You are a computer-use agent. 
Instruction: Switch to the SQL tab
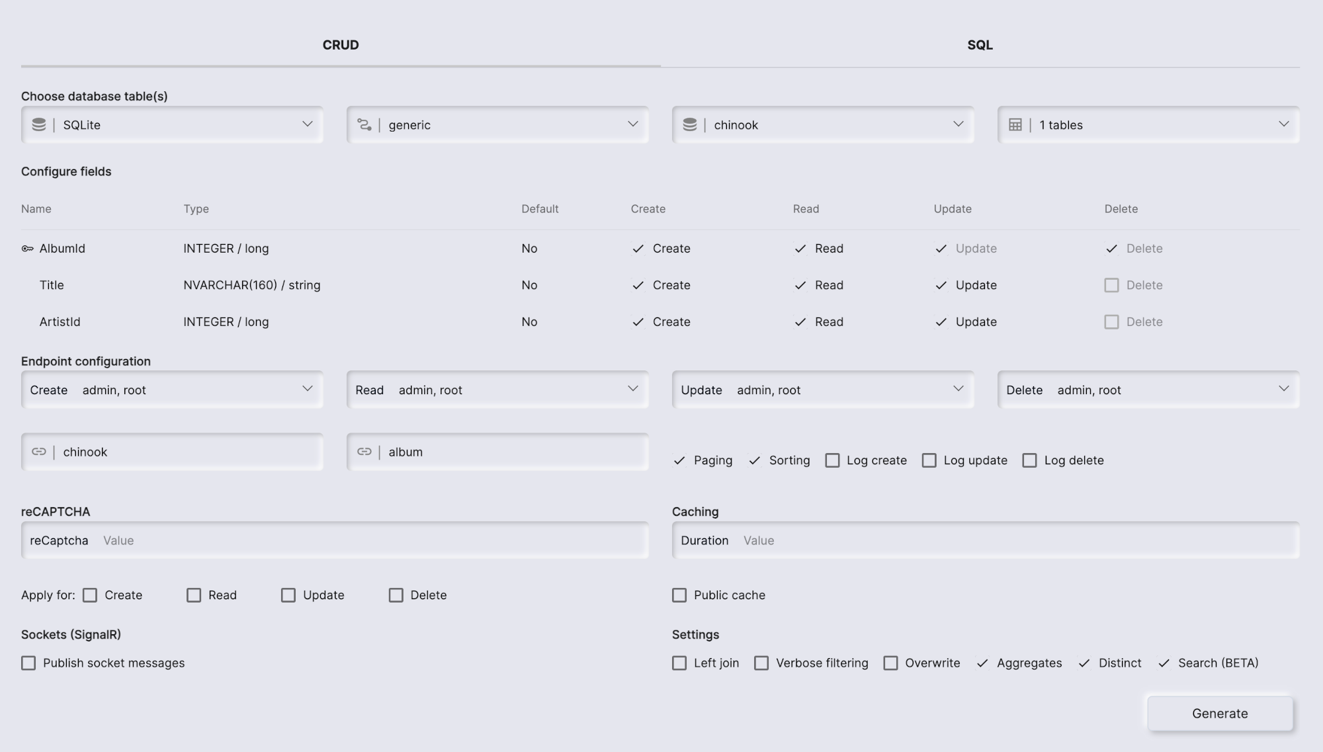pos(980,45)
